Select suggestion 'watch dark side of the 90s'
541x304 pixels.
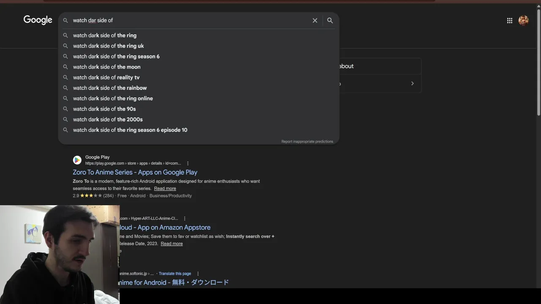tap(199, 109)
